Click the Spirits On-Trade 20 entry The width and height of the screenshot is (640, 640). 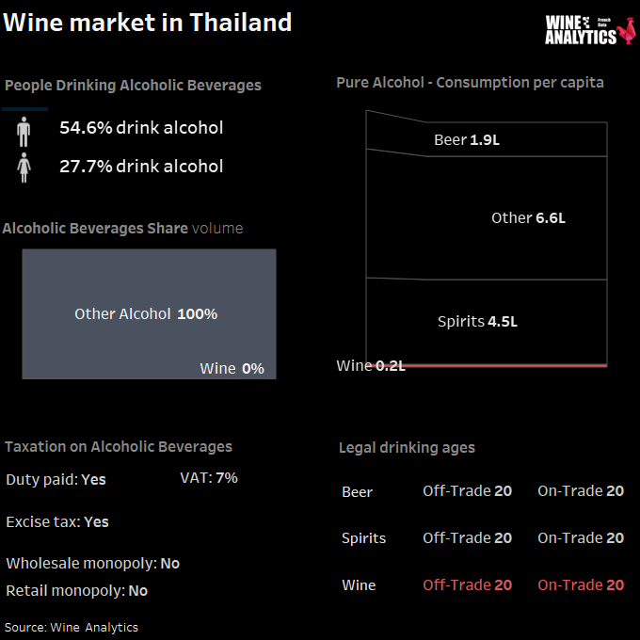(x=581, y=538)
